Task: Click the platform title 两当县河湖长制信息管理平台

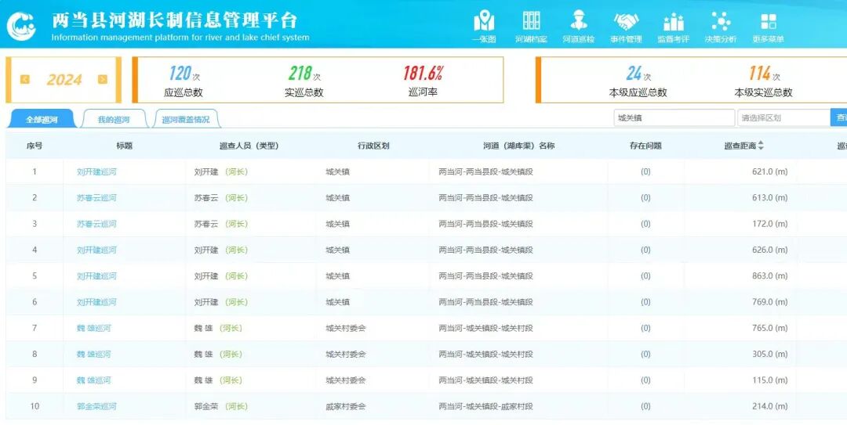Action: 174,20
